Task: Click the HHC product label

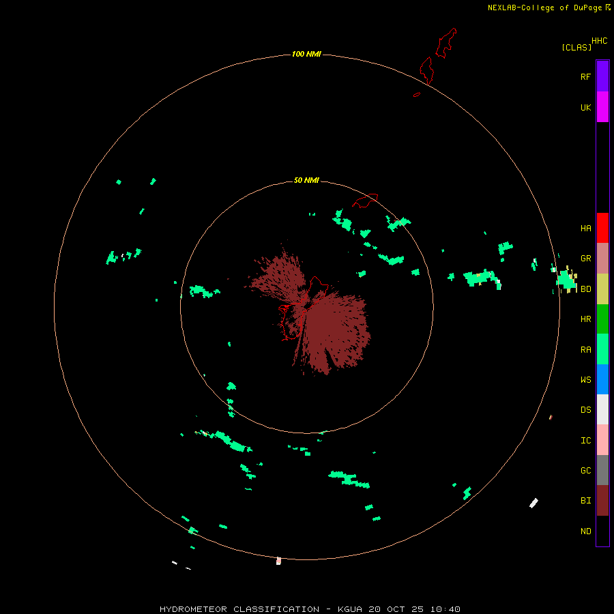Action: [x=600, y=41]
